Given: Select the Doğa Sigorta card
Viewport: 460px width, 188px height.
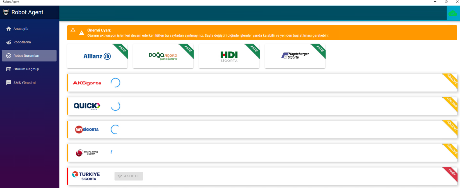Looking at the screenshot, I should [163, 56].
